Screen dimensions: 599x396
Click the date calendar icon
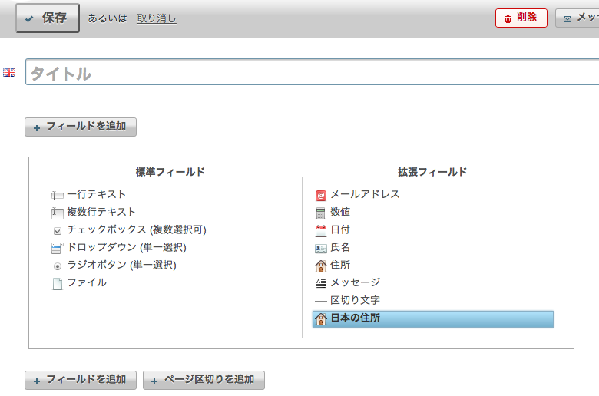321,230
